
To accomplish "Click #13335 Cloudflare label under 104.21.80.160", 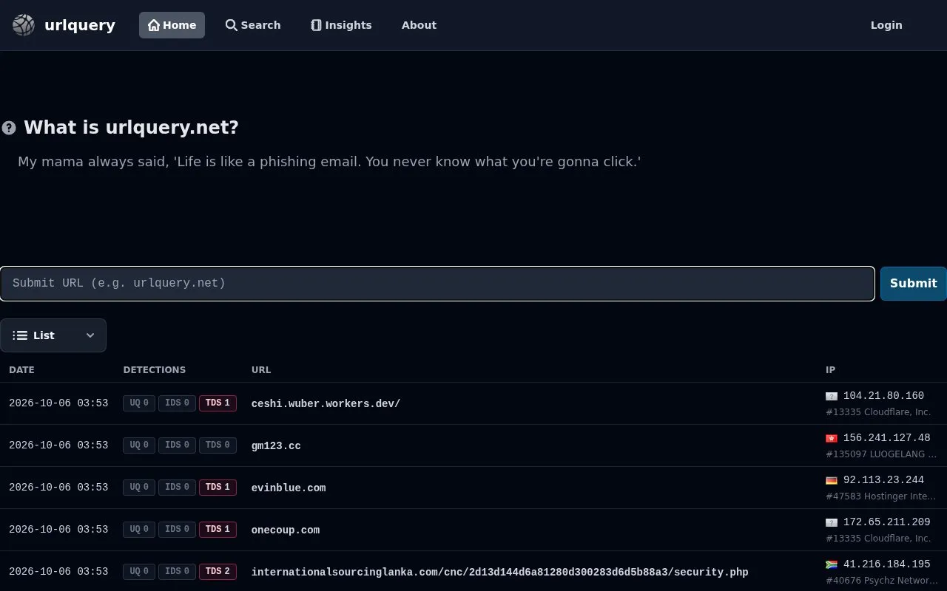I will coord(878,412).
